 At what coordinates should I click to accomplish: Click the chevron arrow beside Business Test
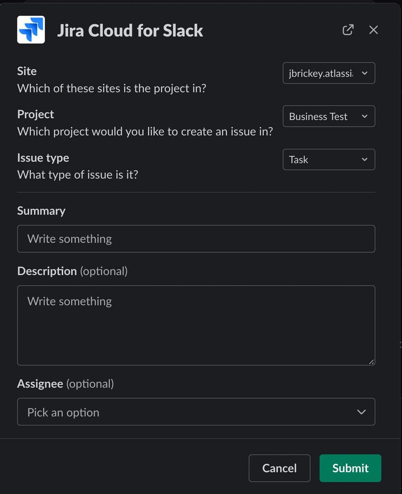pyautogui.click(x=364, y=116)
